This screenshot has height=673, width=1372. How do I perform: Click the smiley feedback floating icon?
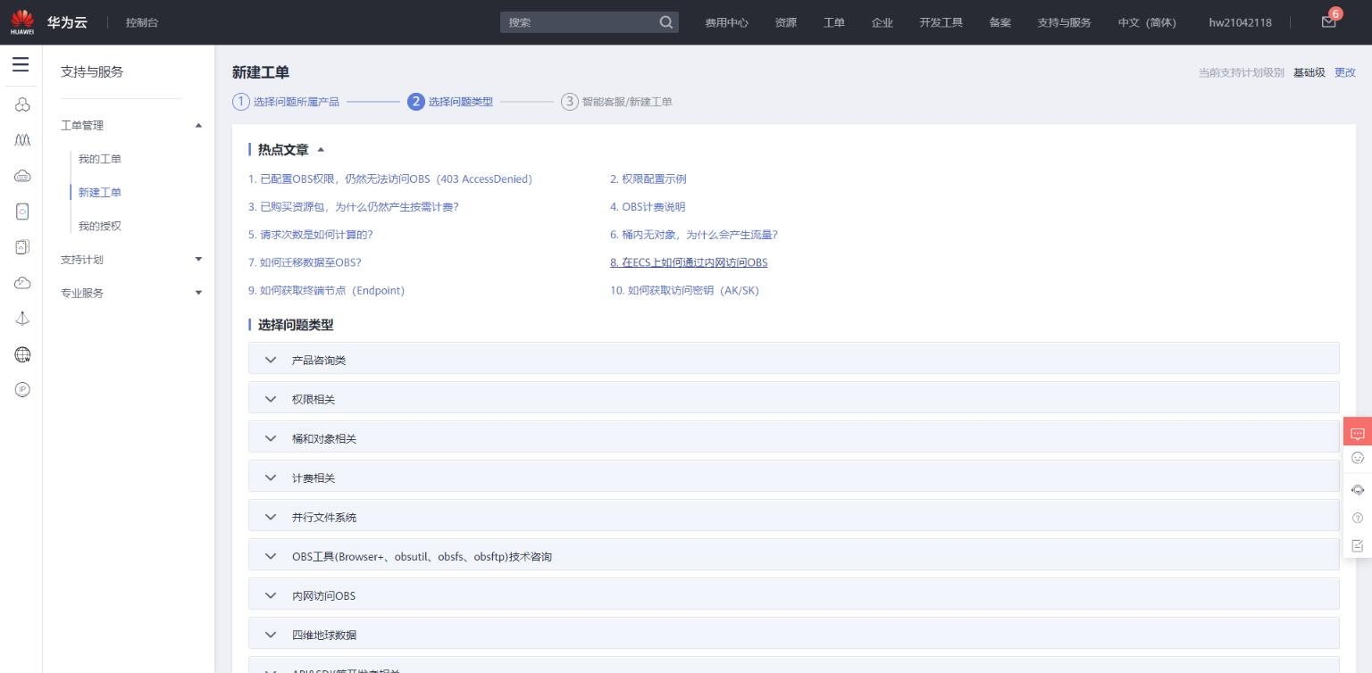coord(1358,458)
